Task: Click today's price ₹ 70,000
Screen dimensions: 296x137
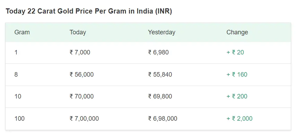Action: click(x=81, y=96)
